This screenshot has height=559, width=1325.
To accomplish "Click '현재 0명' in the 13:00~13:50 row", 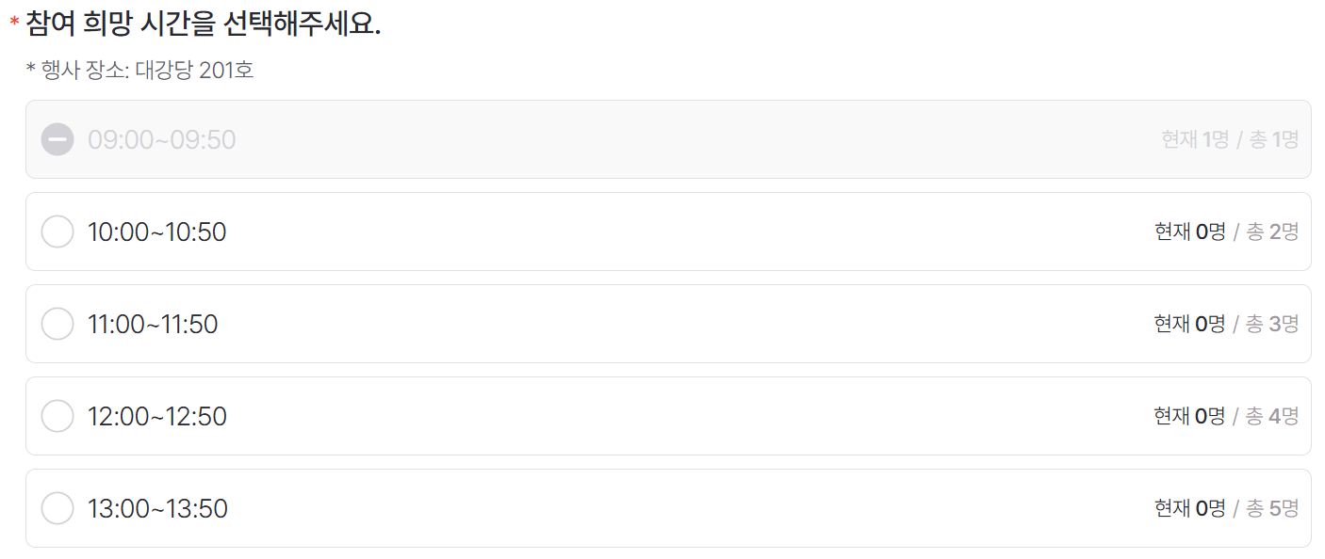I will tap(1189, 508).
